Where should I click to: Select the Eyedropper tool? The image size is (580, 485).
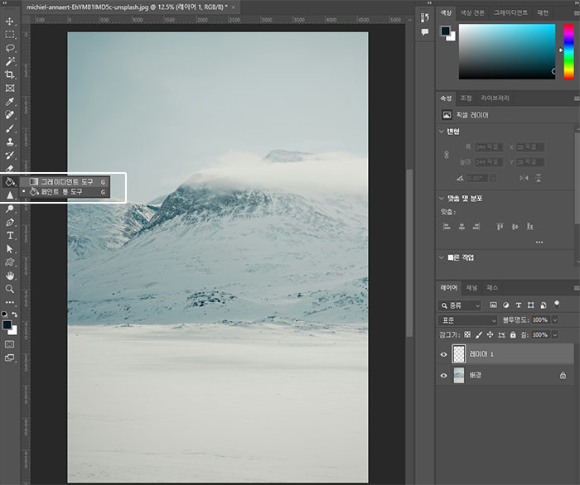pyautogui.click(x=10, y=102)
